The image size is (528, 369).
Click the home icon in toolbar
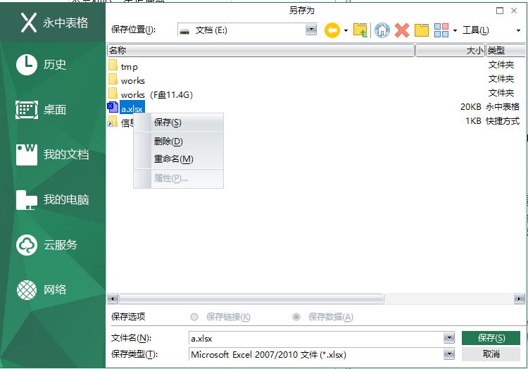pos(382,30)
